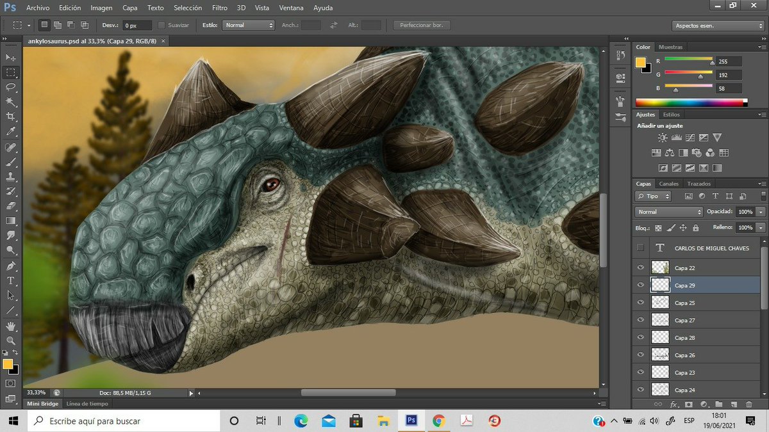Open the Mini Bridge panel
The height and width of the screenshot is (432, 769).
coord(42,404)
